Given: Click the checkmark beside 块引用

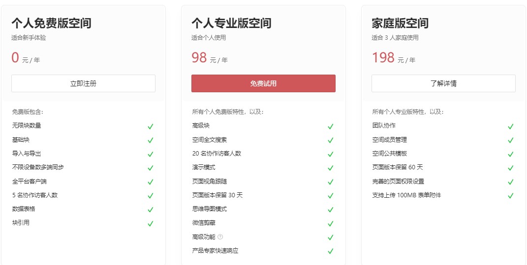Looking at the screenshot, I should pos(150,223).
